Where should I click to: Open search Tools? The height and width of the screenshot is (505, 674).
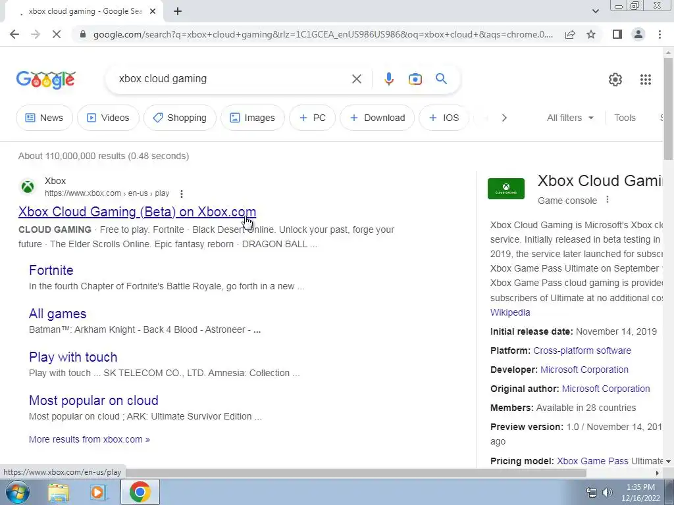click(625, 118)
